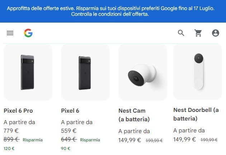Select the Pixel 6 product image
The height and width of the screenshot is (155, 226).
[x=85, y=72]
